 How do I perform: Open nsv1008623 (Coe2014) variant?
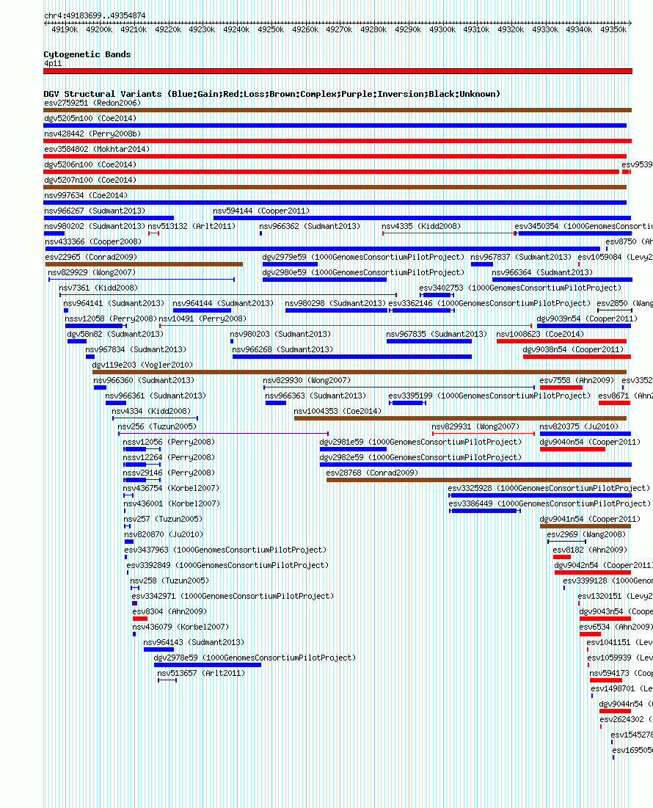pyautogui.click(x=540, y=335)
